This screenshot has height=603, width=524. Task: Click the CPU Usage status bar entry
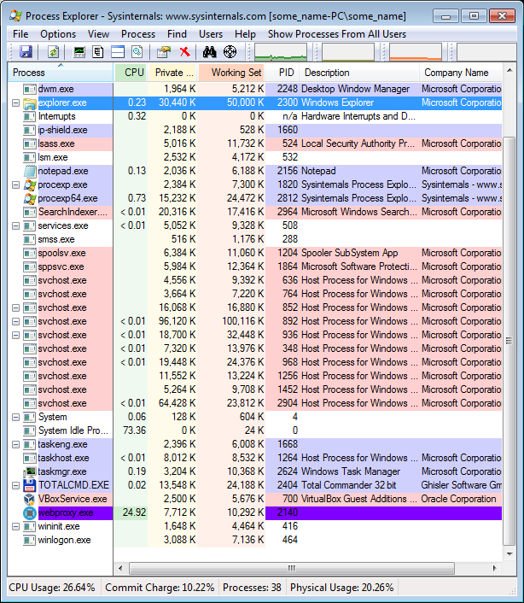point(52,588)
